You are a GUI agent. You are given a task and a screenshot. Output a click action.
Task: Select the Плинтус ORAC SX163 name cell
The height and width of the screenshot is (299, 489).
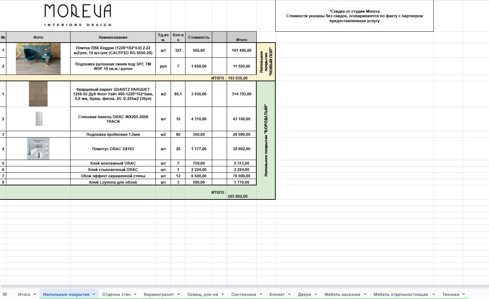[x=113, y=149]
